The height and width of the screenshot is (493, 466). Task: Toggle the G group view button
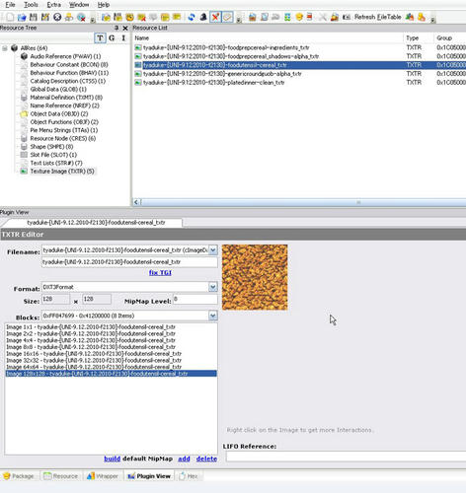click(x=112, y=38)
